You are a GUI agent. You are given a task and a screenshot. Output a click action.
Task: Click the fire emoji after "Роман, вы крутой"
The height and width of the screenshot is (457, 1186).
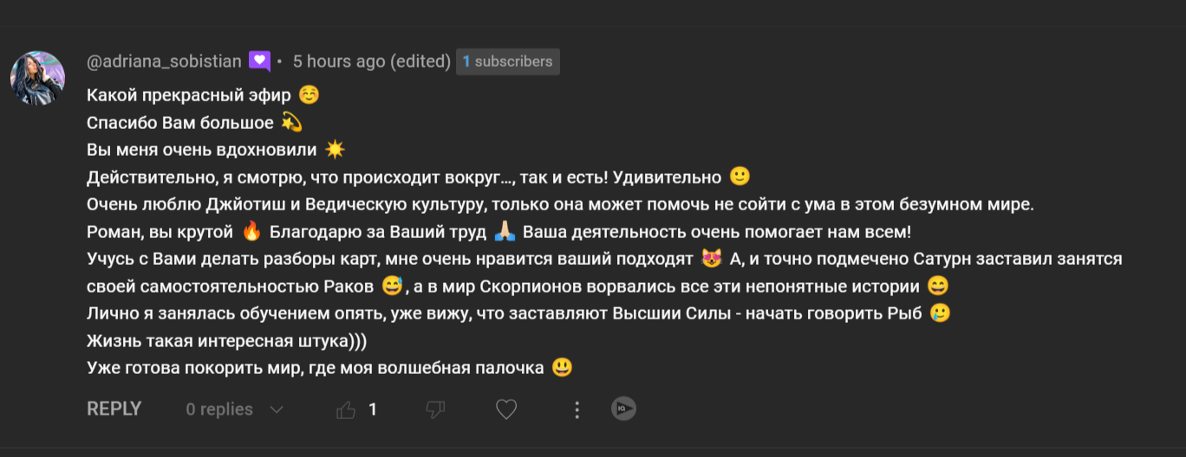pos(251,232)
